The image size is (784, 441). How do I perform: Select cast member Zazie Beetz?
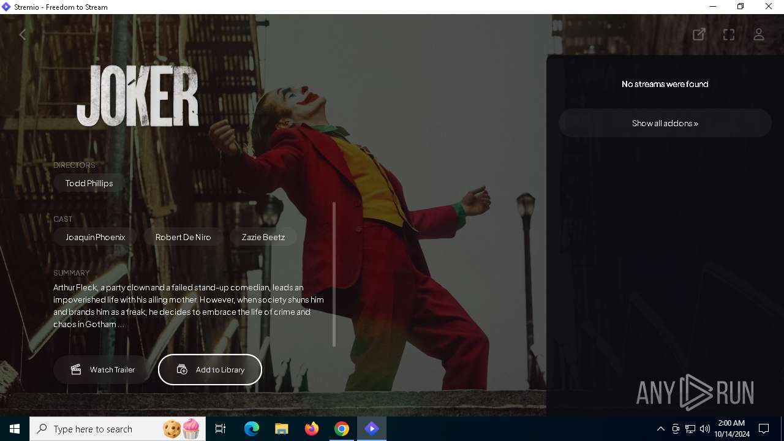263,237
